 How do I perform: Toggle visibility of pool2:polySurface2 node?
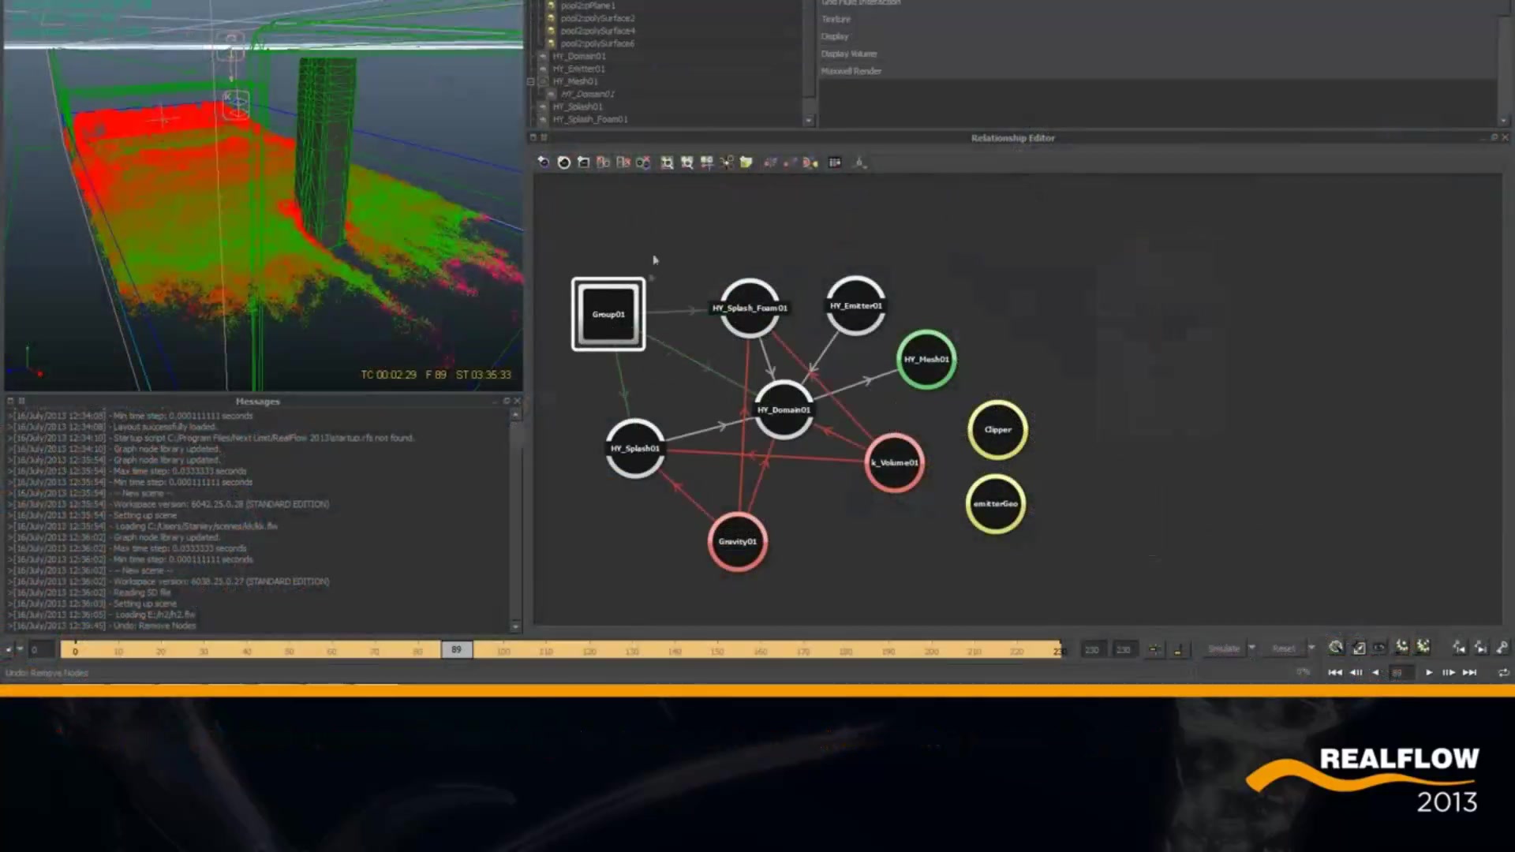pos(551,18)
